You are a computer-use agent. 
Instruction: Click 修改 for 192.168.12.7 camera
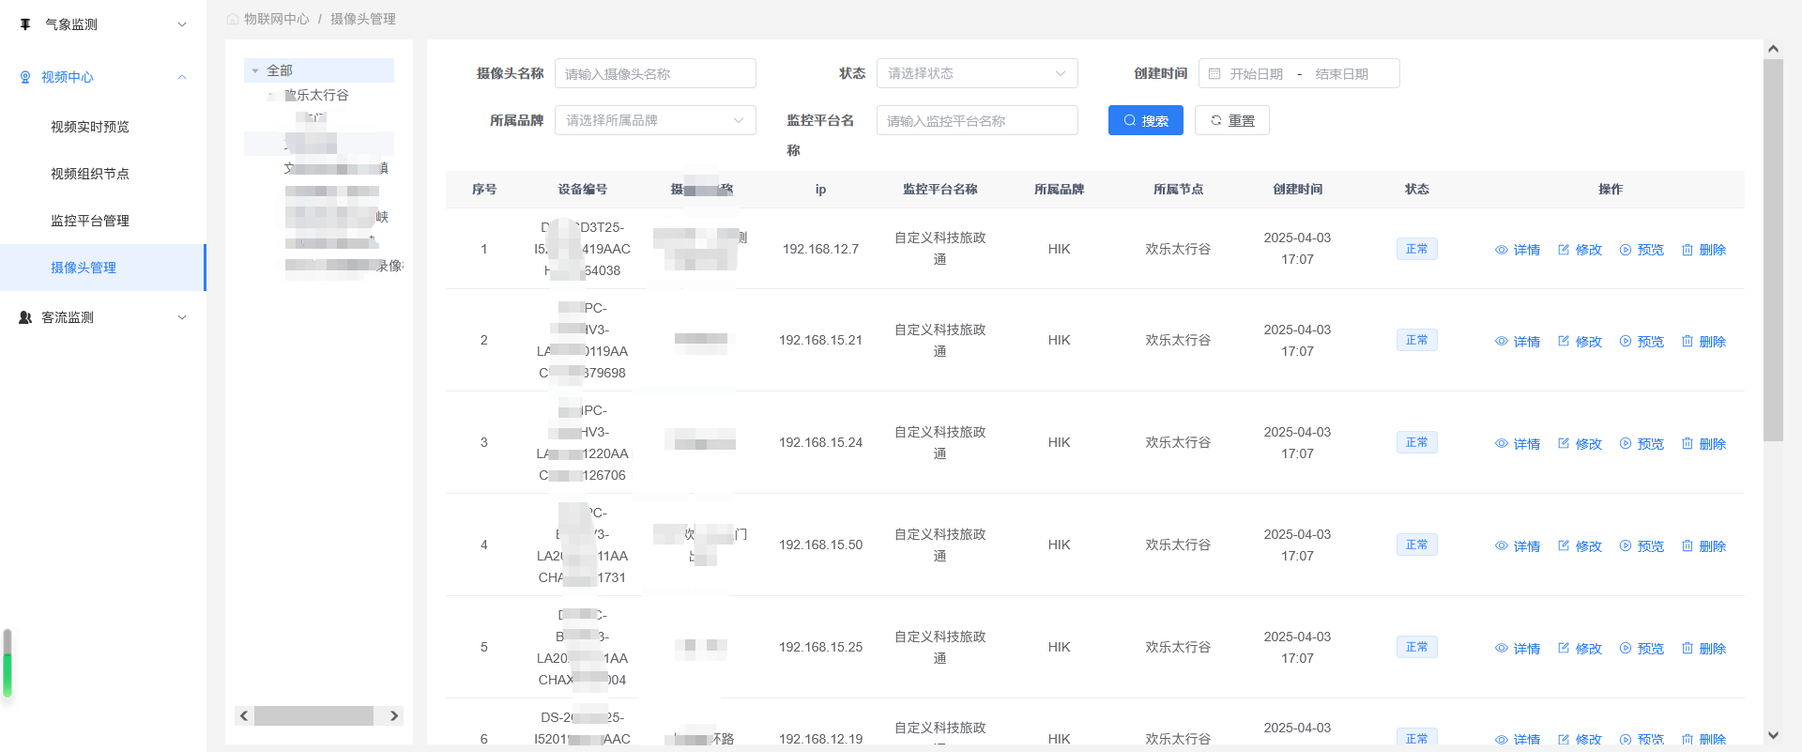pos(1580,250)
